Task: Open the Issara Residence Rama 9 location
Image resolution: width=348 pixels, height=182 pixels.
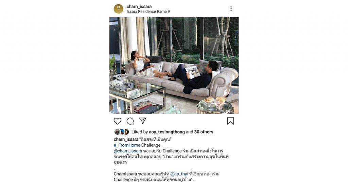Action: coord(148,12)
